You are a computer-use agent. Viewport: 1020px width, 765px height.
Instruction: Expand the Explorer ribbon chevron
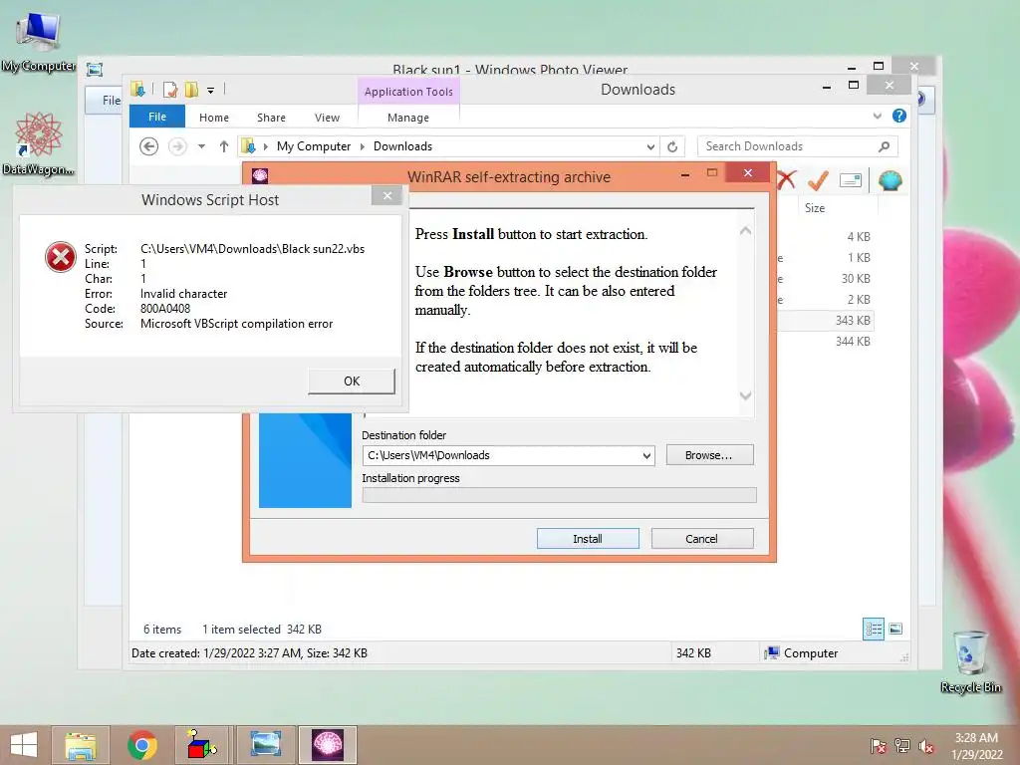877,116
